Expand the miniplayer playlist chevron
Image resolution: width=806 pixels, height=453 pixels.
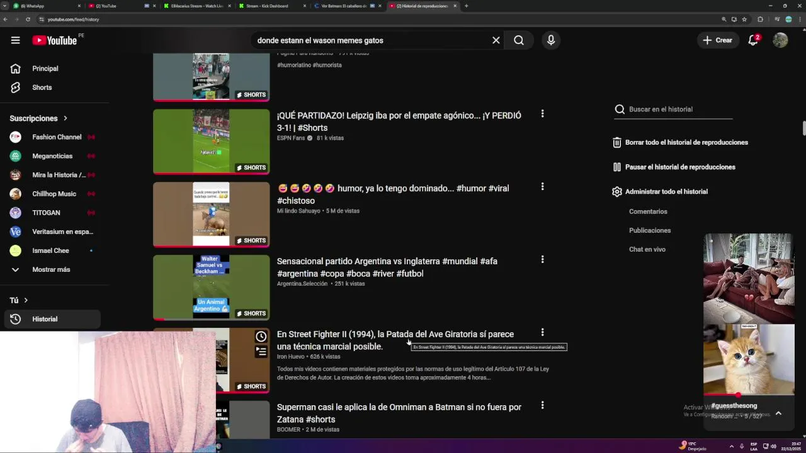[x=778, y=413]
